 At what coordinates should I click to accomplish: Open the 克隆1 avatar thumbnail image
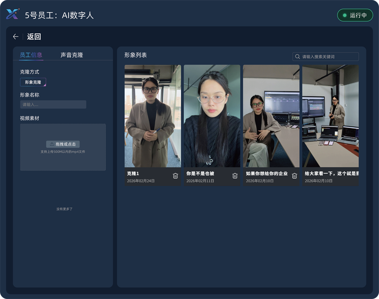(153, 116)
